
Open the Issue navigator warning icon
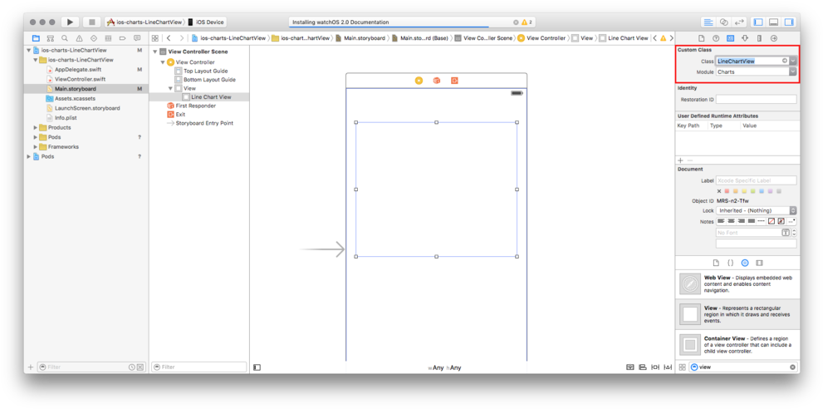point(79,38)
